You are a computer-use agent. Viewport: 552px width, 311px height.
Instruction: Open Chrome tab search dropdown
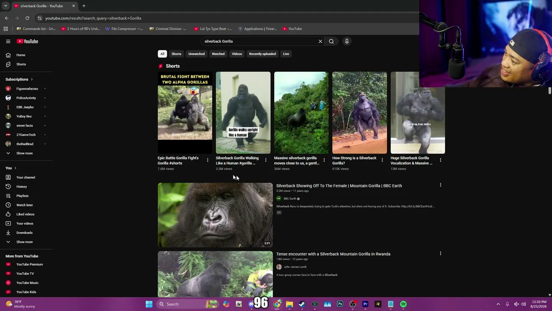click(x=6, y=6)
